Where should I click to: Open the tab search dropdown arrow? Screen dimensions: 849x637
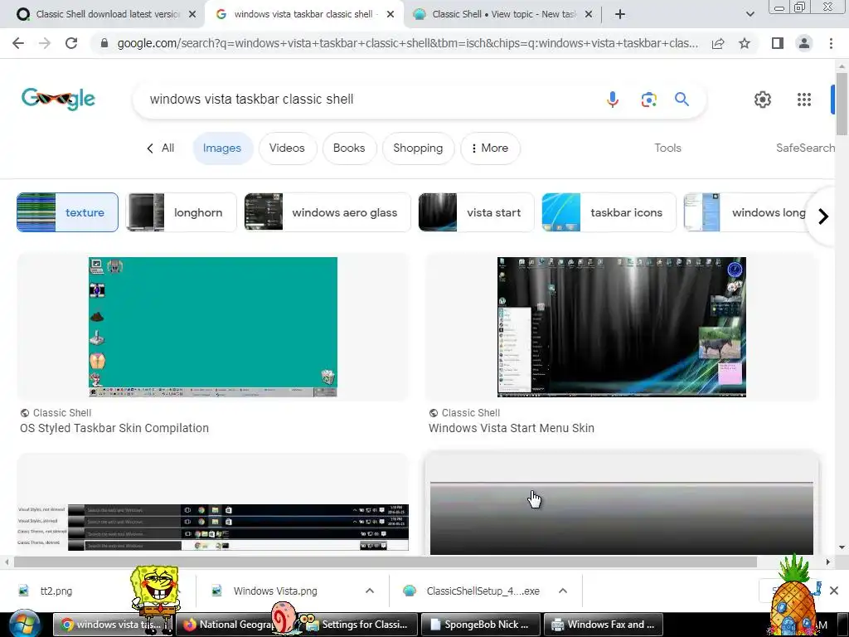click(x=750, y=14)
